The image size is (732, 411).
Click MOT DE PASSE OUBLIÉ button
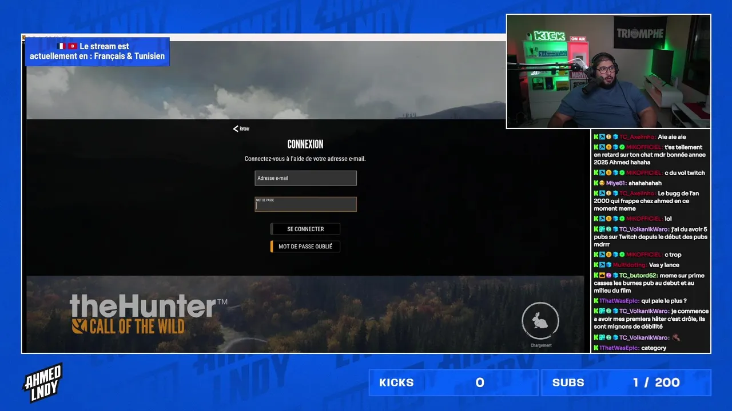click(x=305, y=247)
